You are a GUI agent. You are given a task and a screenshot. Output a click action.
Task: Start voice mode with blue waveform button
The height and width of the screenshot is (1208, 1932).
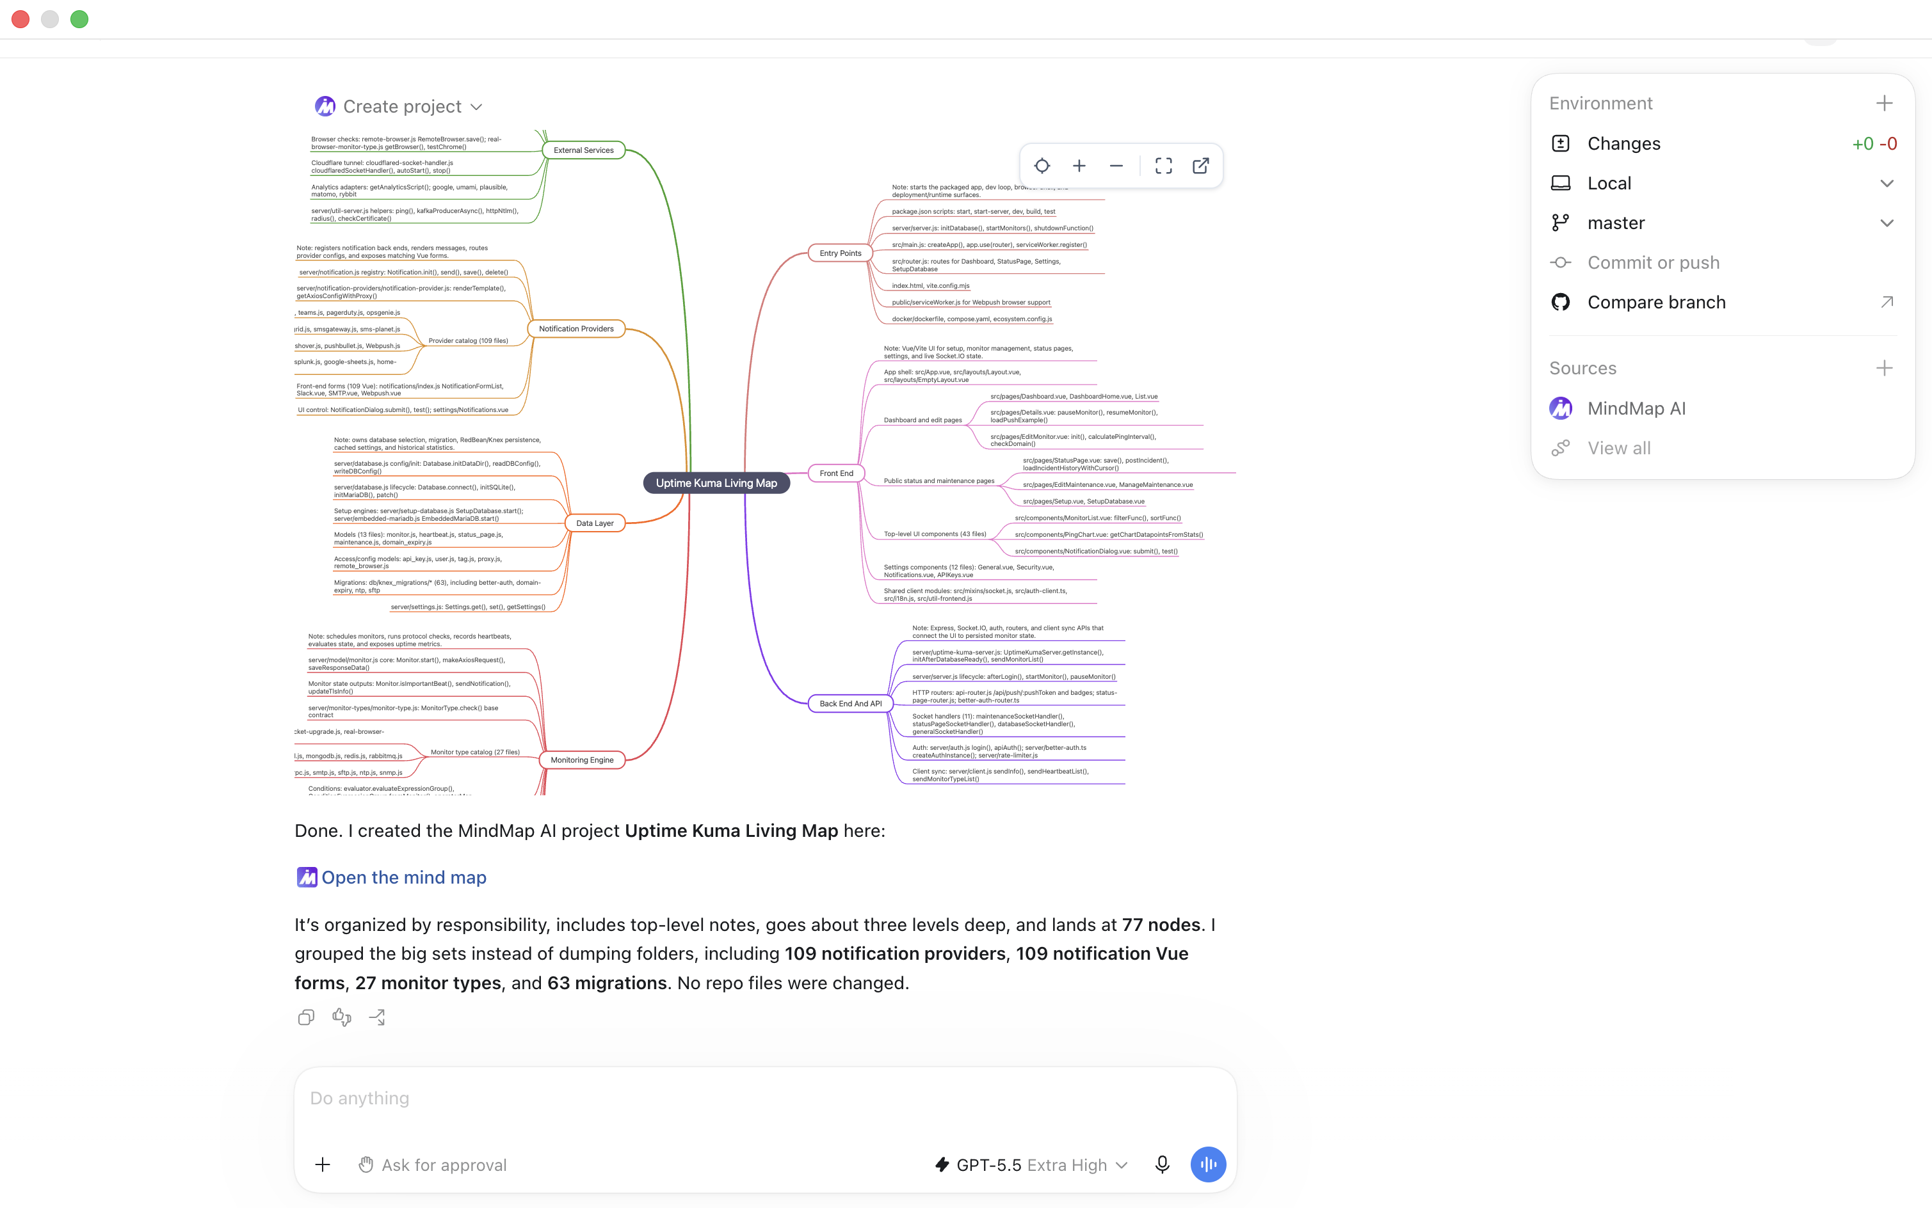[x=1208, y=1165]
